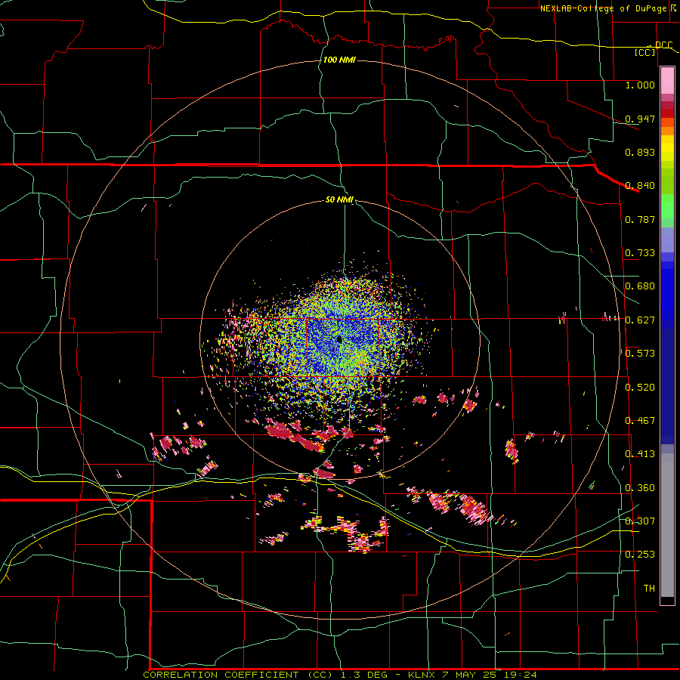Pick the gray bottom segment of color bar
Screen dimensions: 680x680
(667, 525)
